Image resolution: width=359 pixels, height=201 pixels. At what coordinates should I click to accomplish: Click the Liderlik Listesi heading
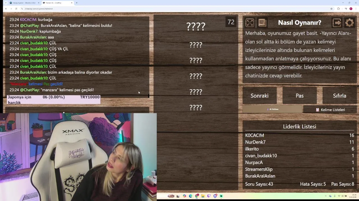(x=300, y=126)
